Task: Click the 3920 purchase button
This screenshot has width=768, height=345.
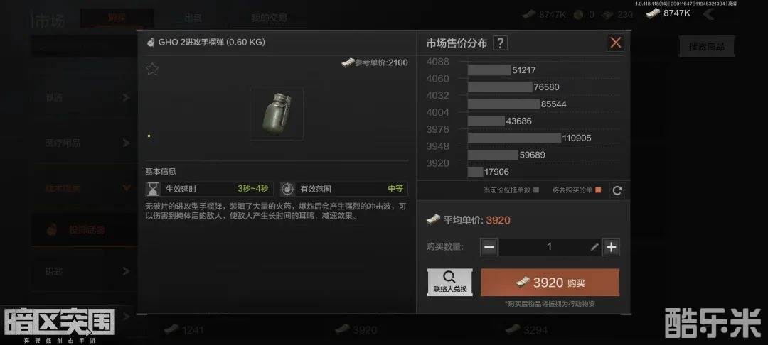Action: tap(550, 283)
